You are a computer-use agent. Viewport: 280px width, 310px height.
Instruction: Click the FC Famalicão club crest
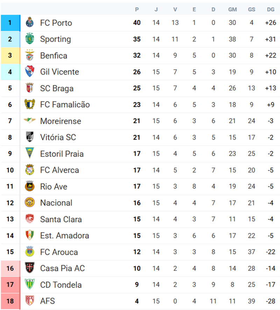[29, 104]
